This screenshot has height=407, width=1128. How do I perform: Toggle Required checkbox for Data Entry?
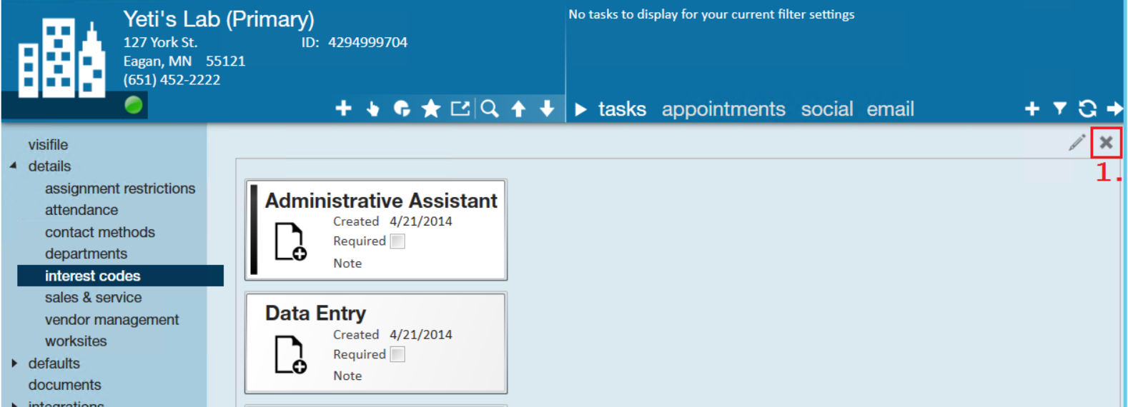[x=397, y=354]
